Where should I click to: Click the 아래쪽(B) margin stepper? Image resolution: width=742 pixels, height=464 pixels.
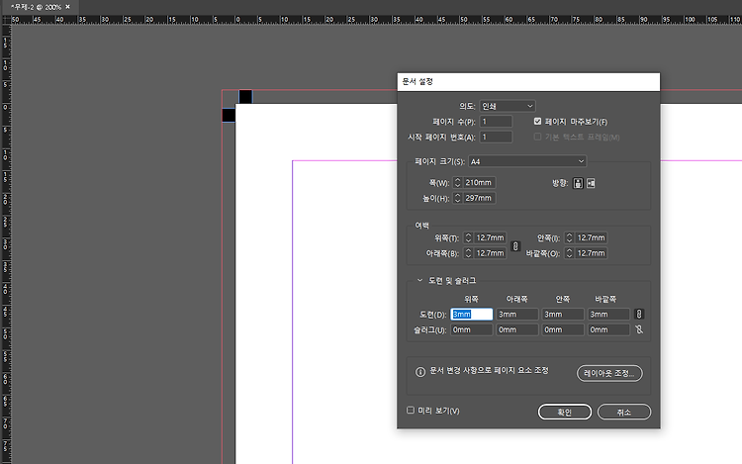click(469, 253)
